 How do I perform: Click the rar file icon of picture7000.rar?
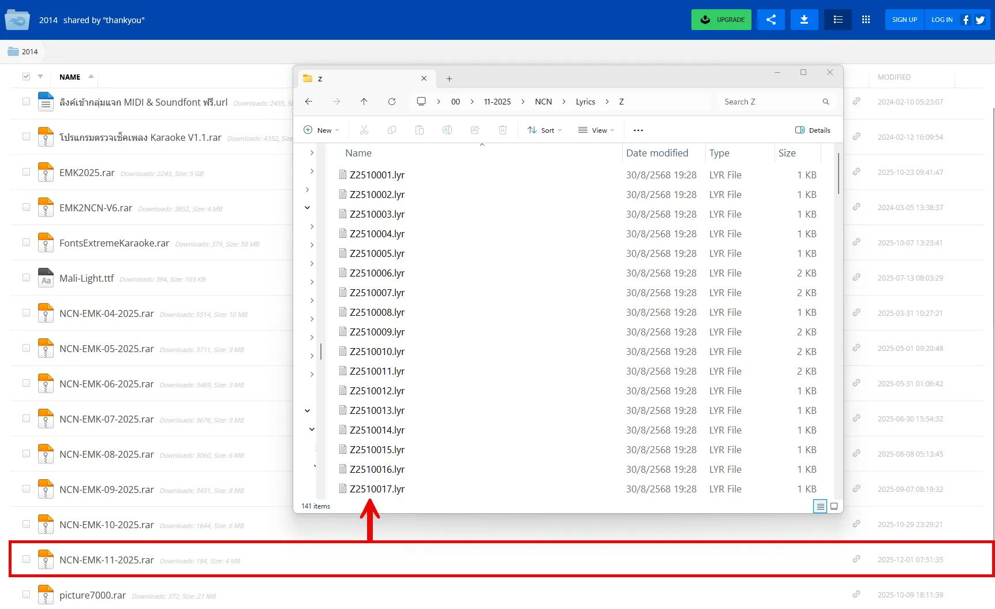point(46,595)
